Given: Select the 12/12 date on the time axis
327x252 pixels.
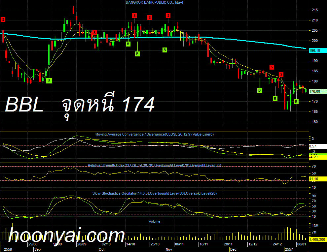Looking at the screenshot, I should point(253,244).
